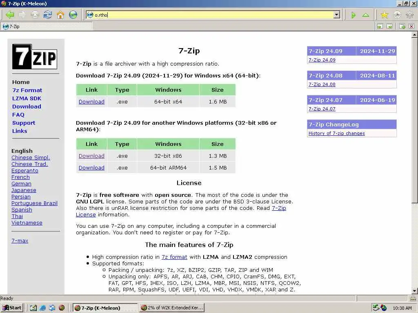Click the green Up triangle button
The width and height of the screenshot is (418, 313).
coord(366,15)
